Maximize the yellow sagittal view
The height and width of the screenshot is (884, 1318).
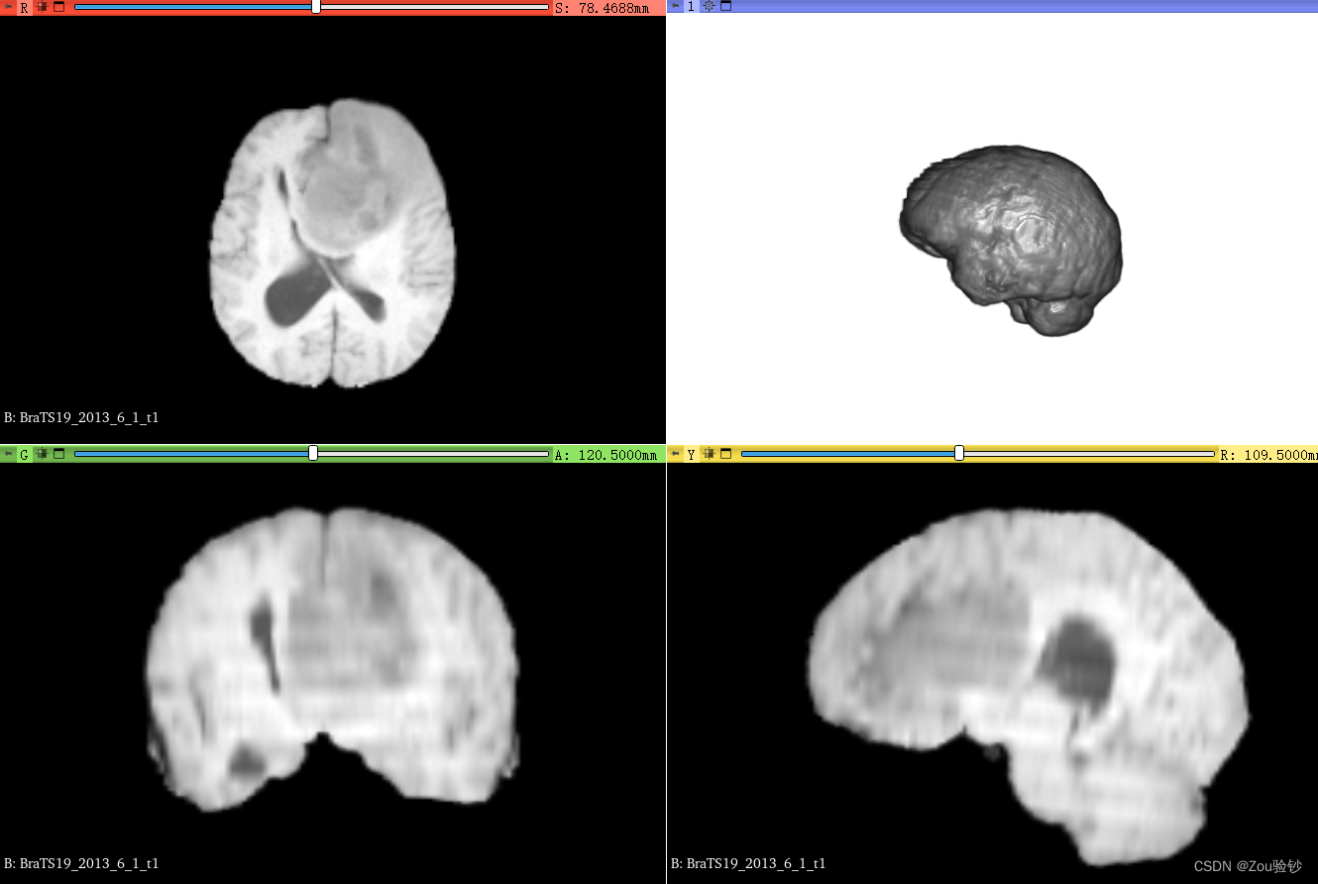pos(725,453)
